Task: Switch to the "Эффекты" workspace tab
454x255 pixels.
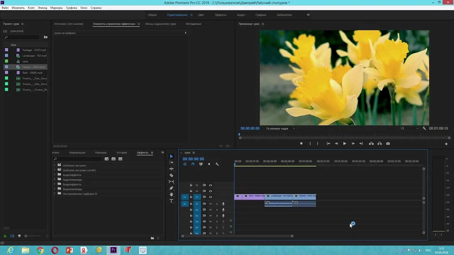Action: [220, 15]
